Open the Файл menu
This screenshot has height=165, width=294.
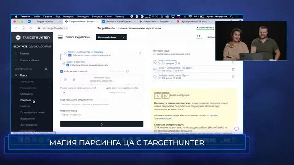(x=37, y=16)
